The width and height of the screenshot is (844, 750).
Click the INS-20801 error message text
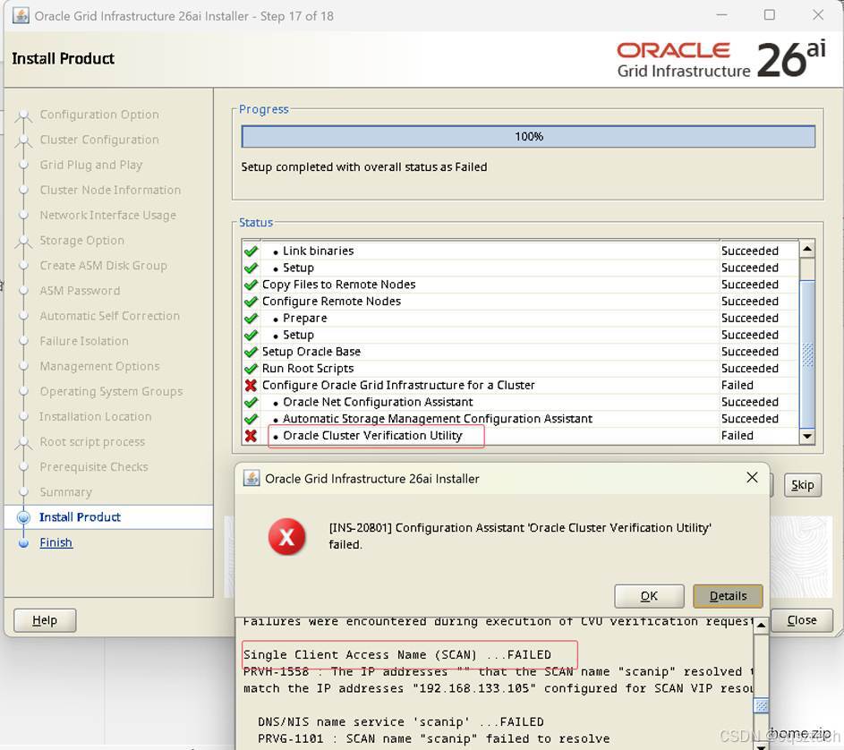tap(520, 536)
